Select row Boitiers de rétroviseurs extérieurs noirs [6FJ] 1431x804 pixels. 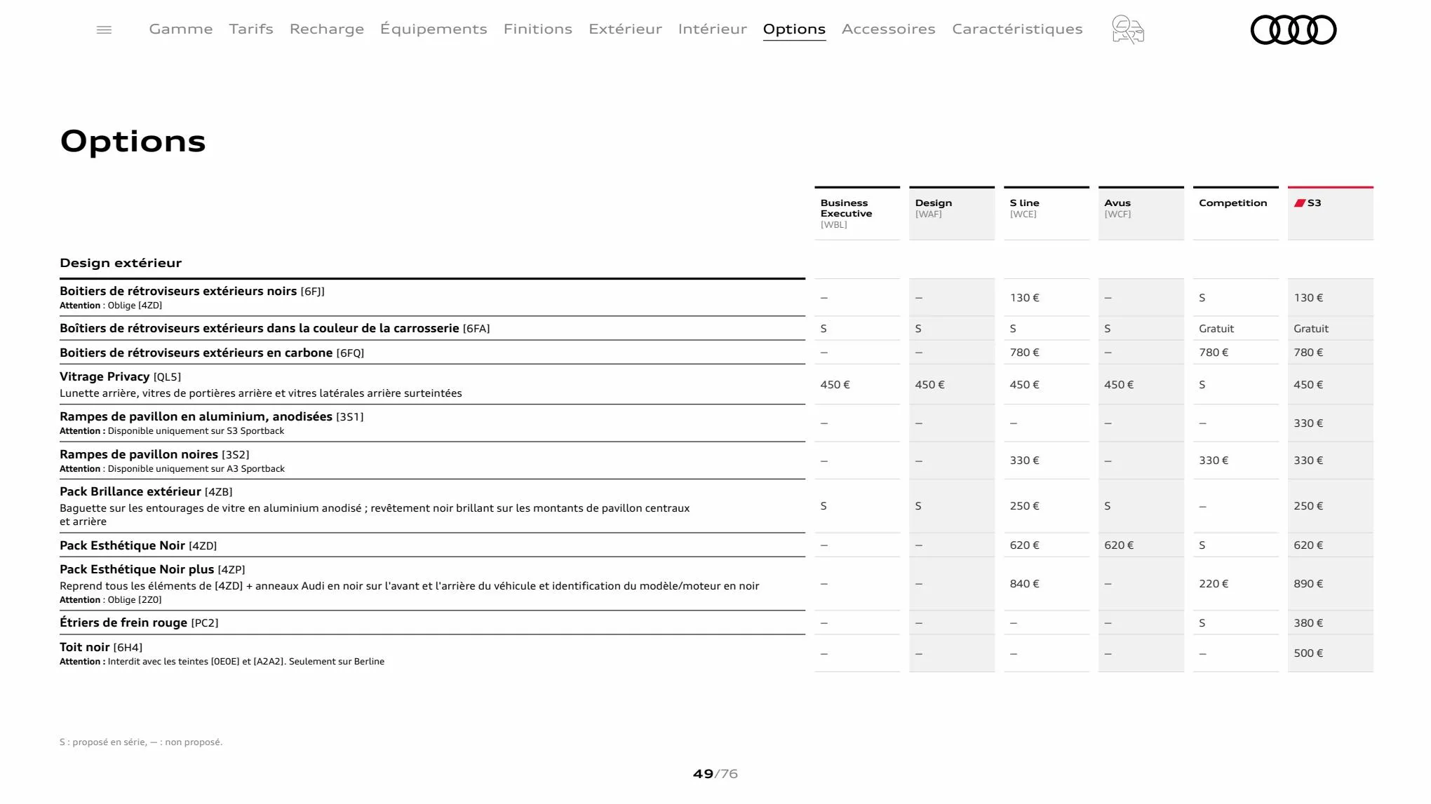432,297
